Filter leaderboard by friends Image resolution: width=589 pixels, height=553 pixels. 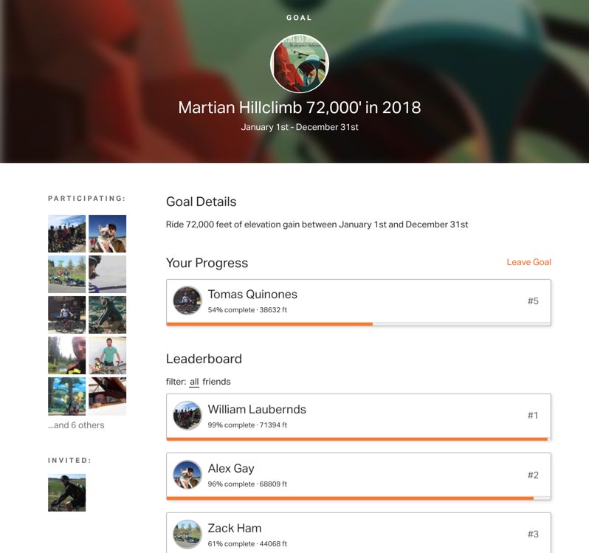[x=216, y=382]
